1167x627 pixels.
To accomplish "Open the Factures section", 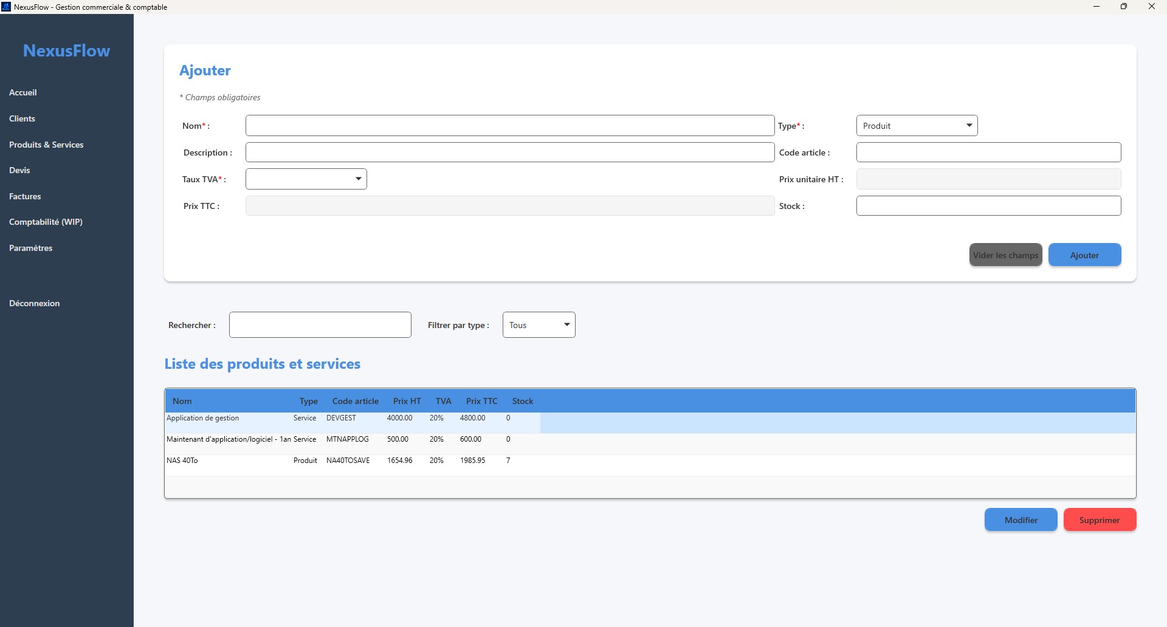I will 25,196.
